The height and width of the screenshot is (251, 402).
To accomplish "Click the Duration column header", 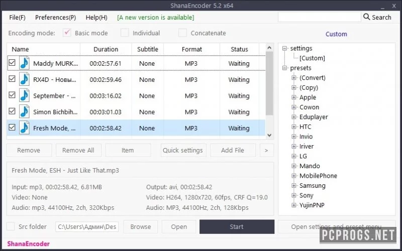I will tap(106, 49).
